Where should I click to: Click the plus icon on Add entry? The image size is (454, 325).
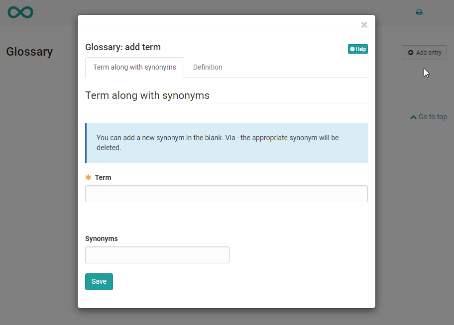411,53
